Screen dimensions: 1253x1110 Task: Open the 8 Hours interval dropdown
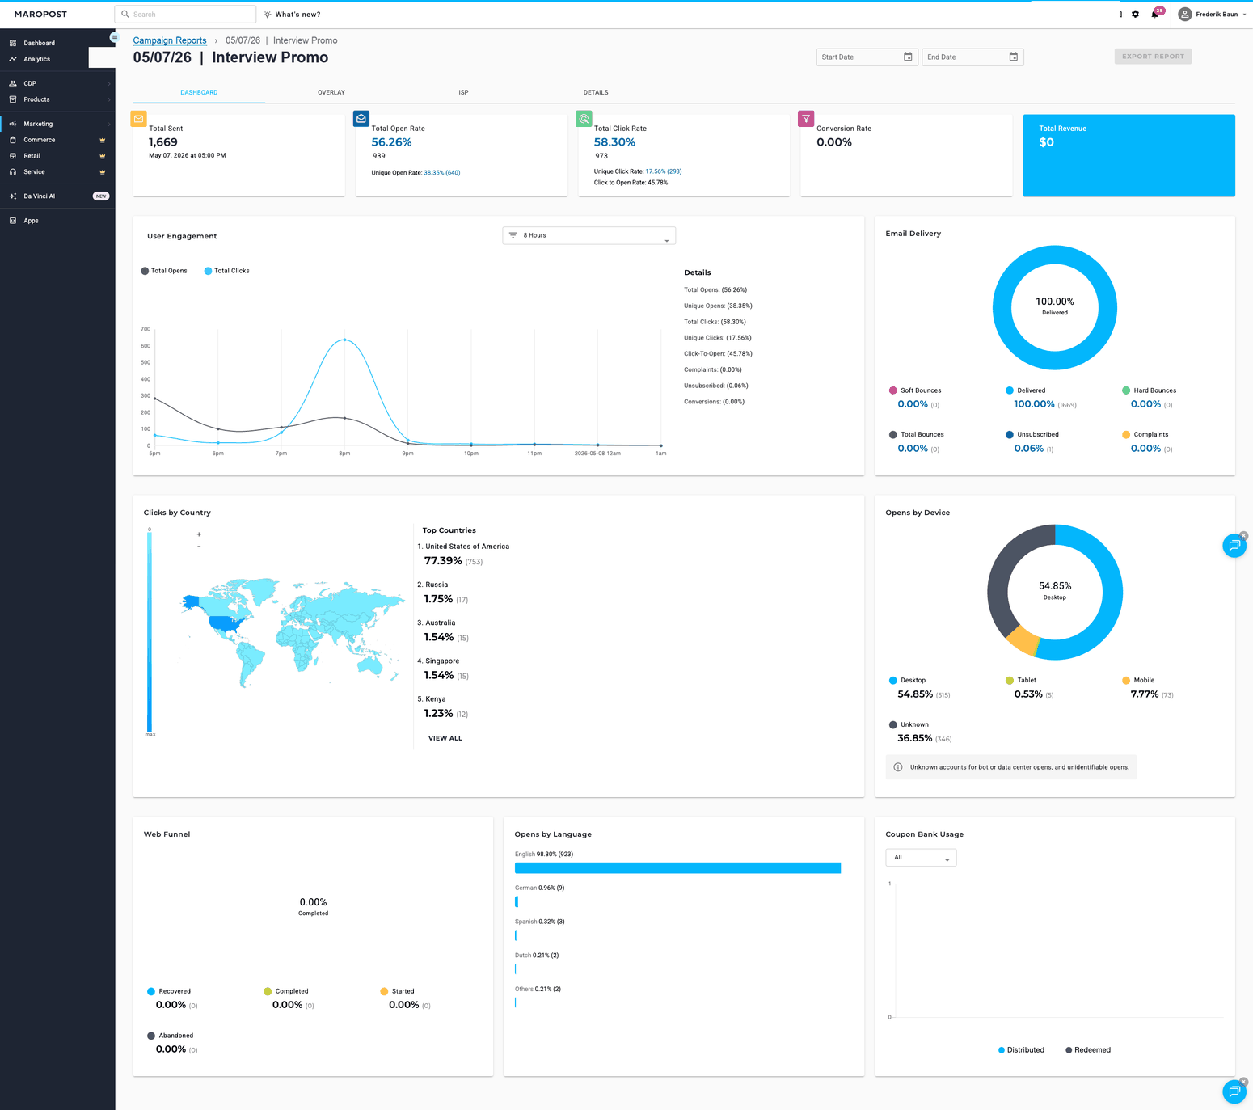click(x=589, y=235)
